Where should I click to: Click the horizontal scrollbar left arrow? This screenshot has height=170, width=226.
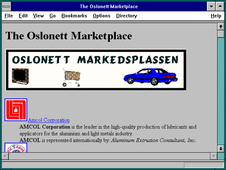click(5, 156)
